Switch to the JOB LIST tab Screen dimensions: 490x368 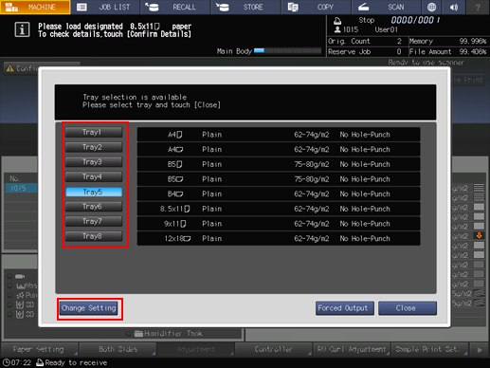point(105,7)
